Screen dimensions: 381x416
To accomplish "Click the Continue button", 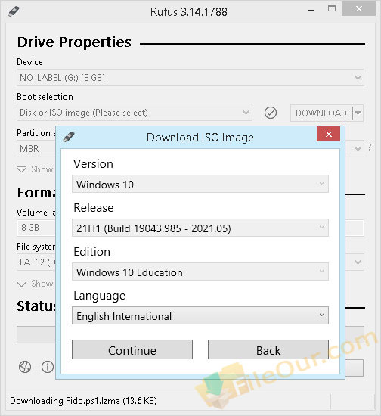I will (132, 349).
